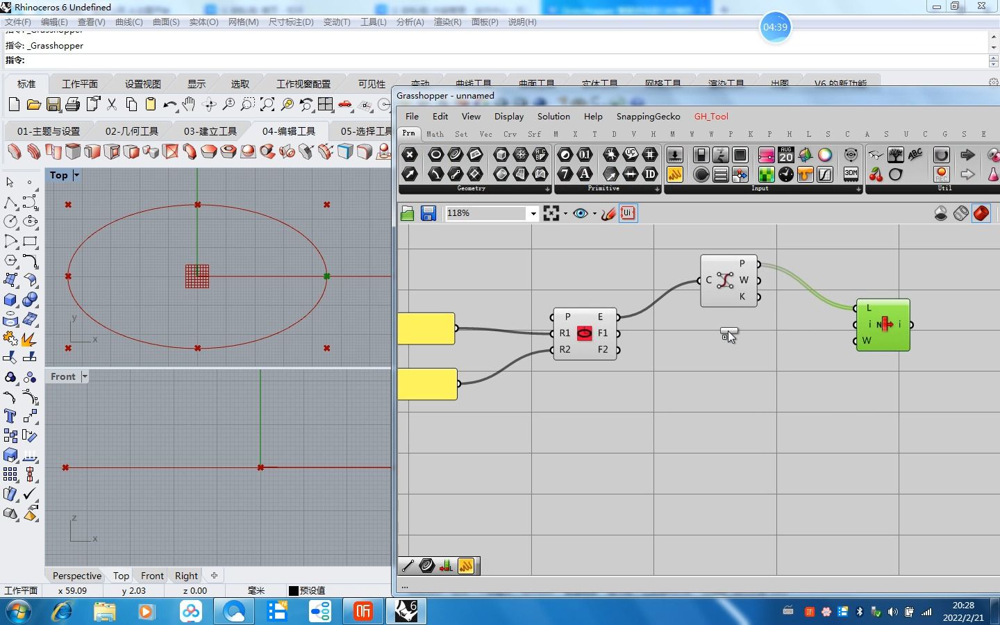Open the Grasshopper Solution menu
This screenshot has height=625, width=1000.
point(553,116)
